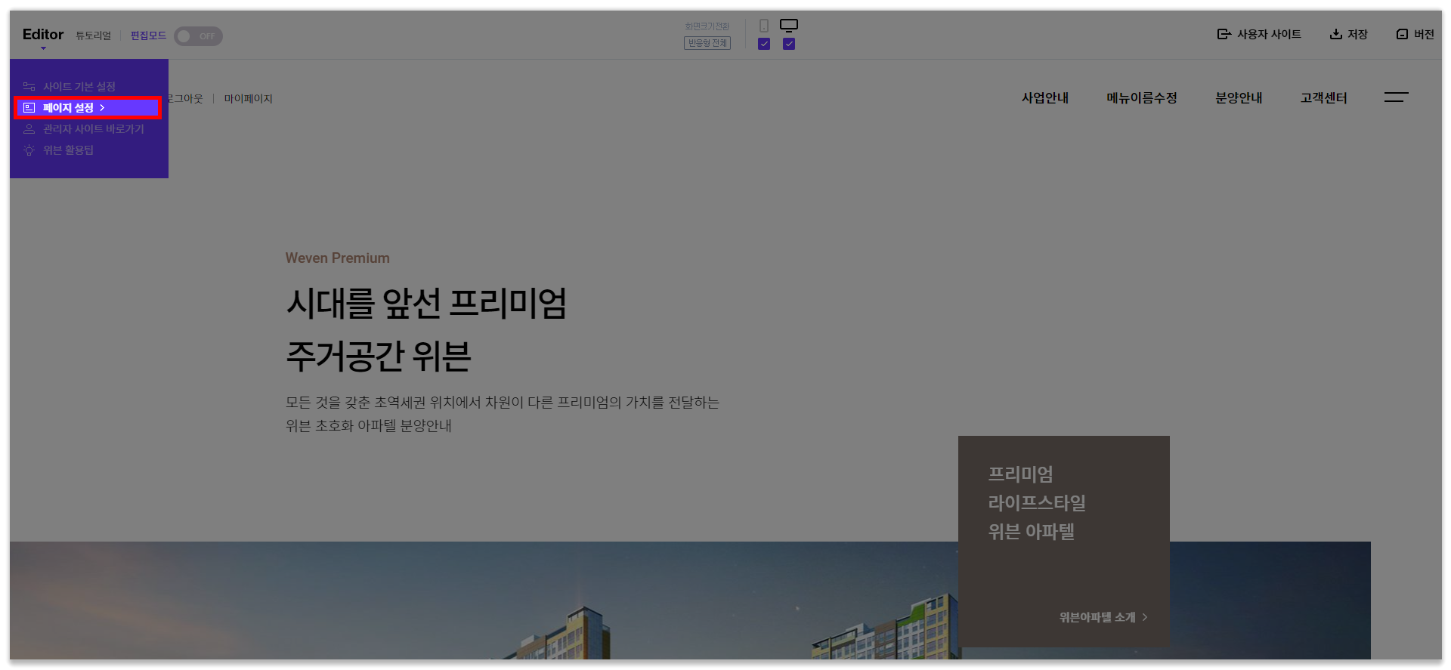Open 관리자 사이트 바로가기 menu item
1451x670 pixels.
93,129
